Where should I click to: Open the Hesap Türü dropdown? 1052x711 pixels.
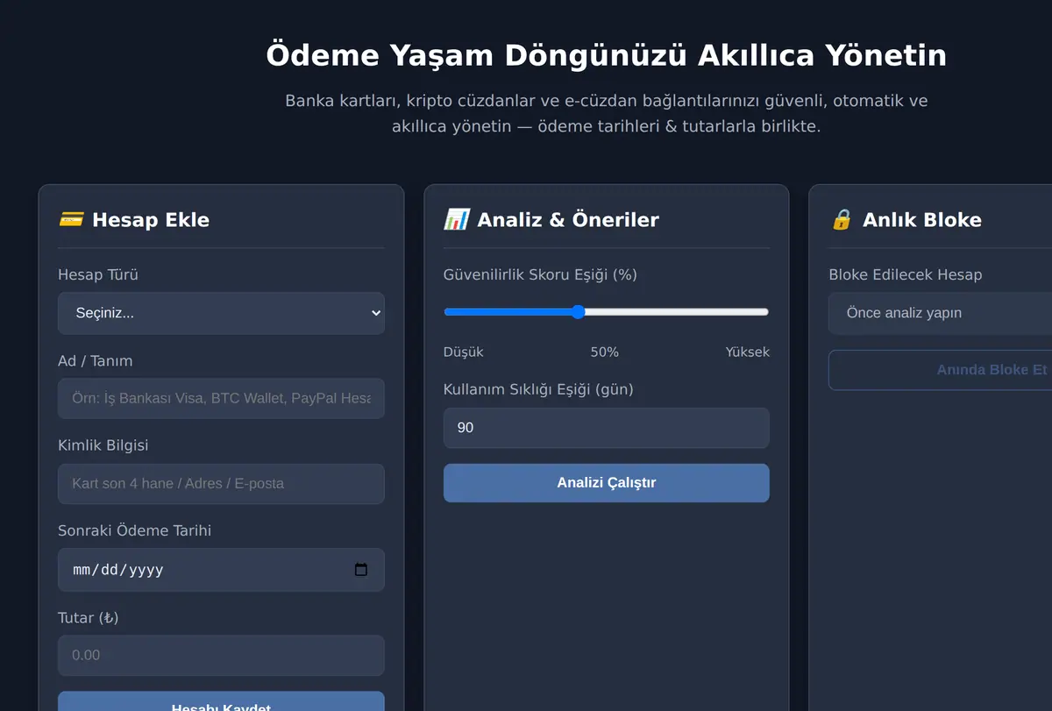tap(221, 313)
